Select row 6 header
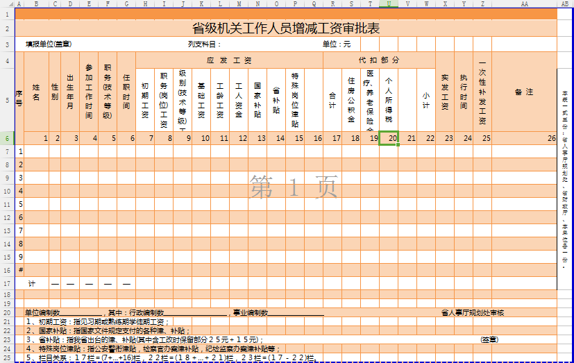 7,138
